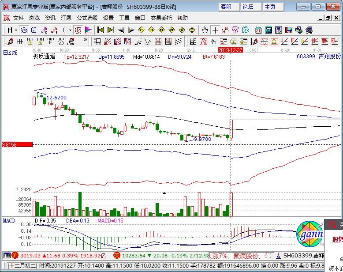The height and width of the screenshot is (272, 343).
Task: Expand the period selector dropdown arrow
Action: click(16, 30)
